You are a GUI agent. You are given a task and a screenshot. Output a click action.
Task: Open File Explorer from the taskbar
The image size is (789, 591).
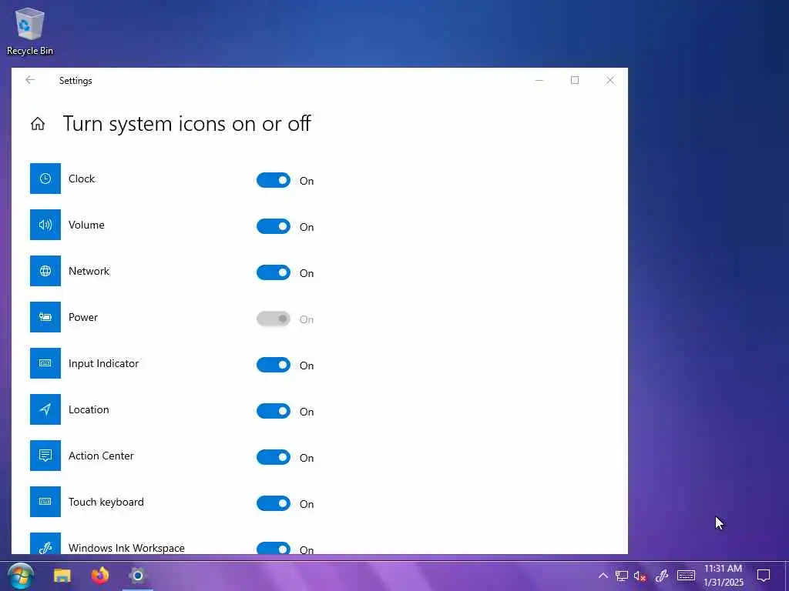point(62,576)
